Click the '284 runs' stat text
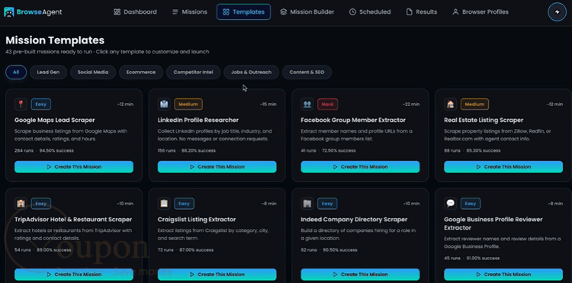This screenshot has width=572, height=283. pyautogui.click(x=24, y=150)
